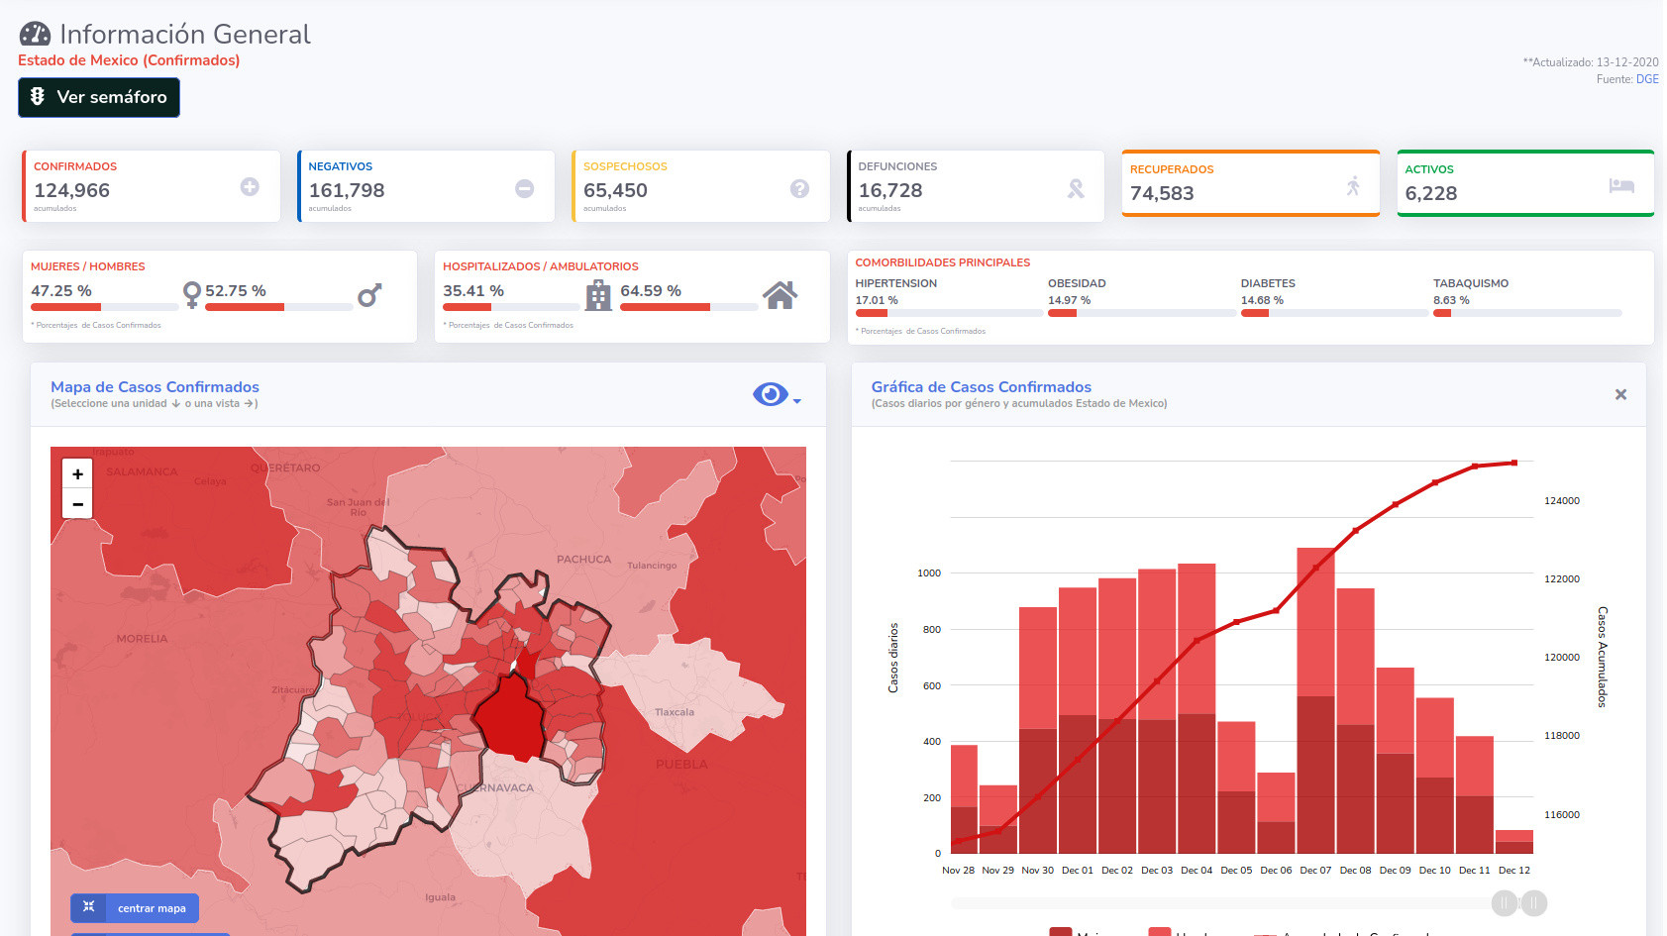The height and width of the screenshot is (936, 1667).
Task: Click the PACHUCA label on the map
Action: [x=583, y=560]
